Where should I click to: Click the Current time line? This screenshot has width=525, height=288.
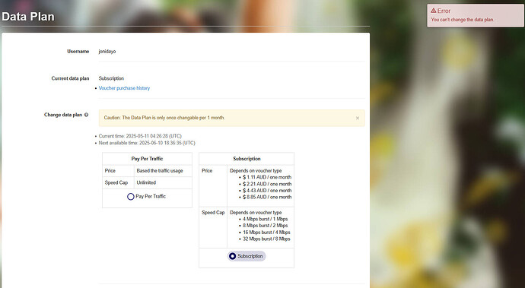click(140, 136)
